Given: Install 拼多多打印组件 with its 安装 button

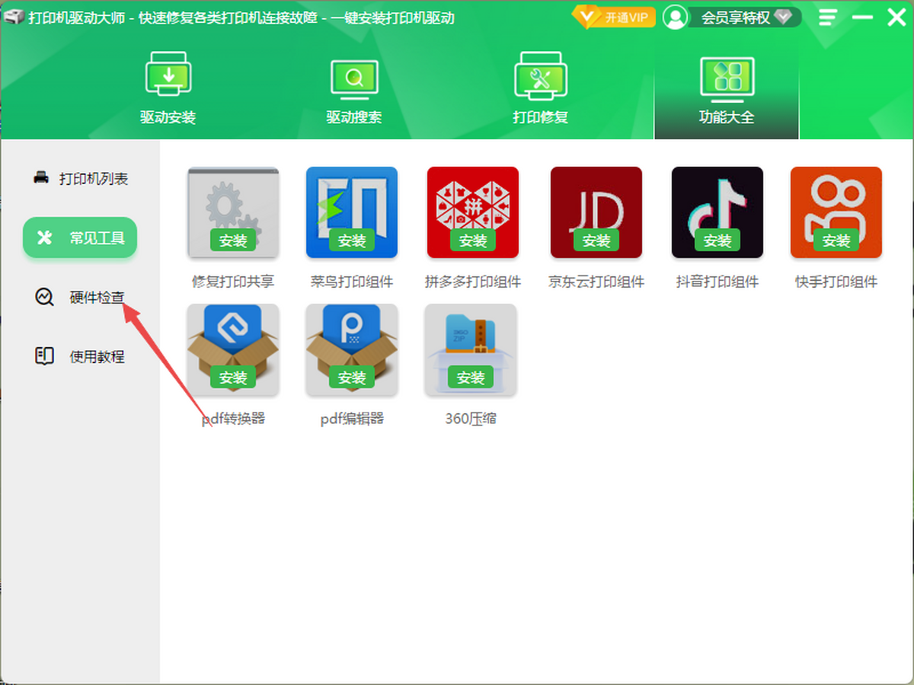Looking at the screenshot, I should pos(472,241).
